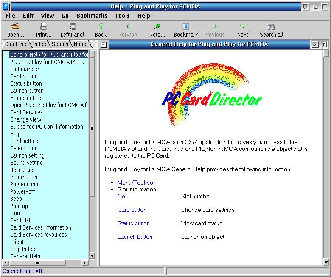Open the View menu

(47, 16)
